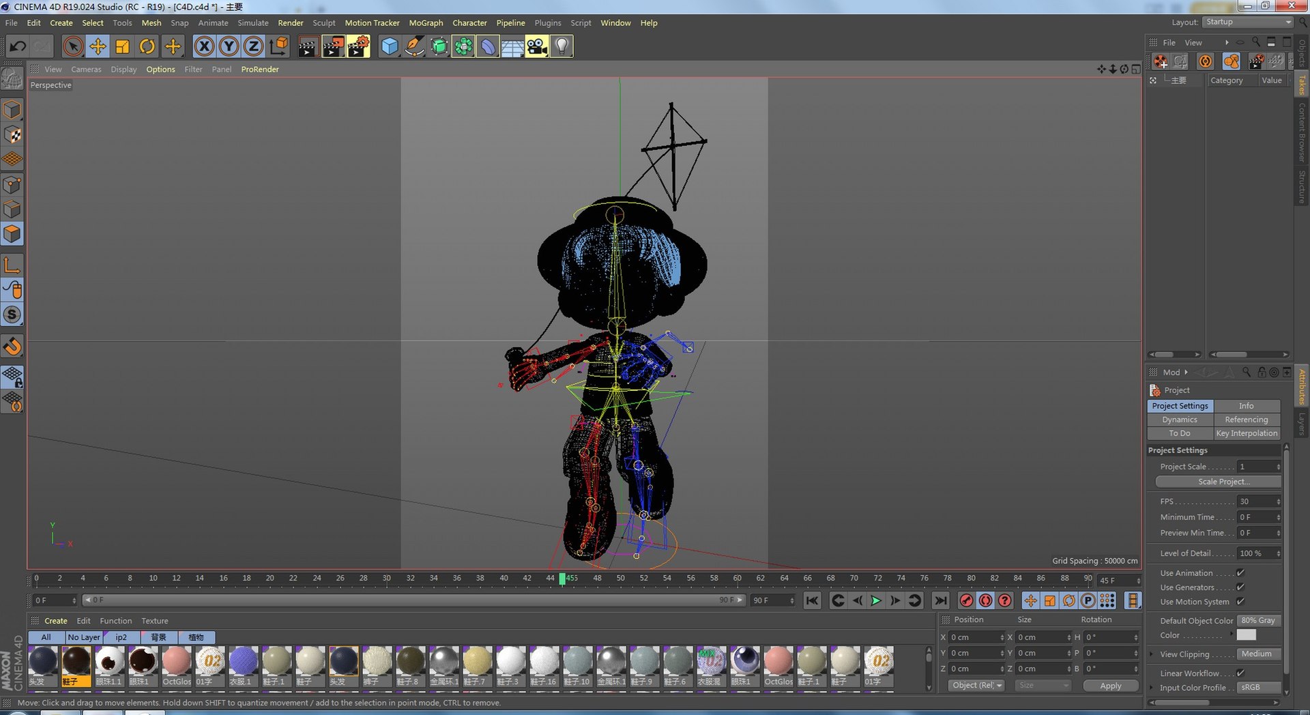Open Edit Render Settings icon
The width and height of the screenshot is (1310, 715).
pyautogui.click(x=358, y=46)
